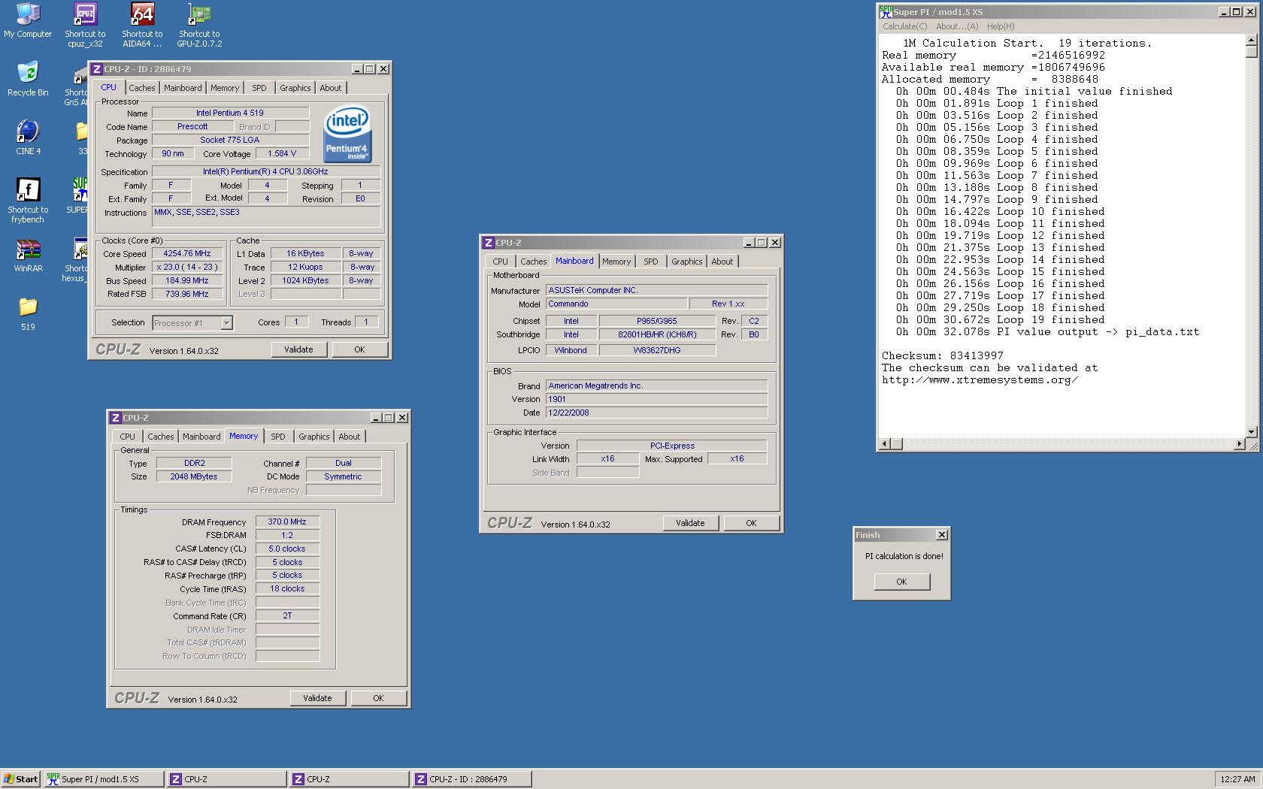
Task: Switch to Super PI taskbar button
Action: [x=103, y=779]
